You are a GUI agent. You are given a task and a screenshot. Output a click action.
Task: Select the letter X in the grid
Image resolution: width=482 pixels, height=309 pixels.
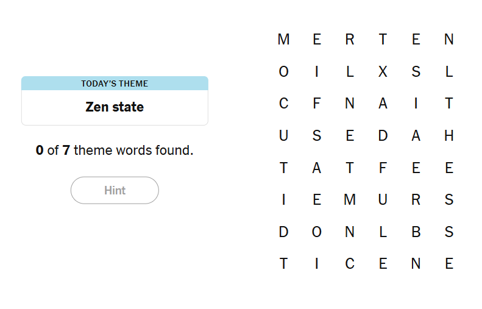pyautogui.click(x=383, y=72)
